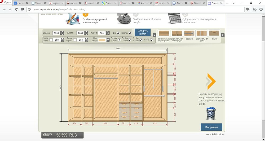
Task: Click the Цвет шкафа color swatch
Action: pos(102,40)
